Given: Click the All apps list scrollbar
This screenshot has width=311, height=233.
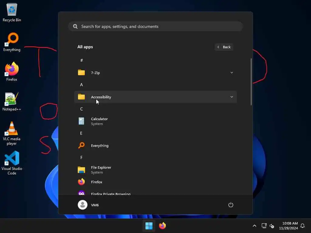Looking at the screenshot, I should point(251,82).
